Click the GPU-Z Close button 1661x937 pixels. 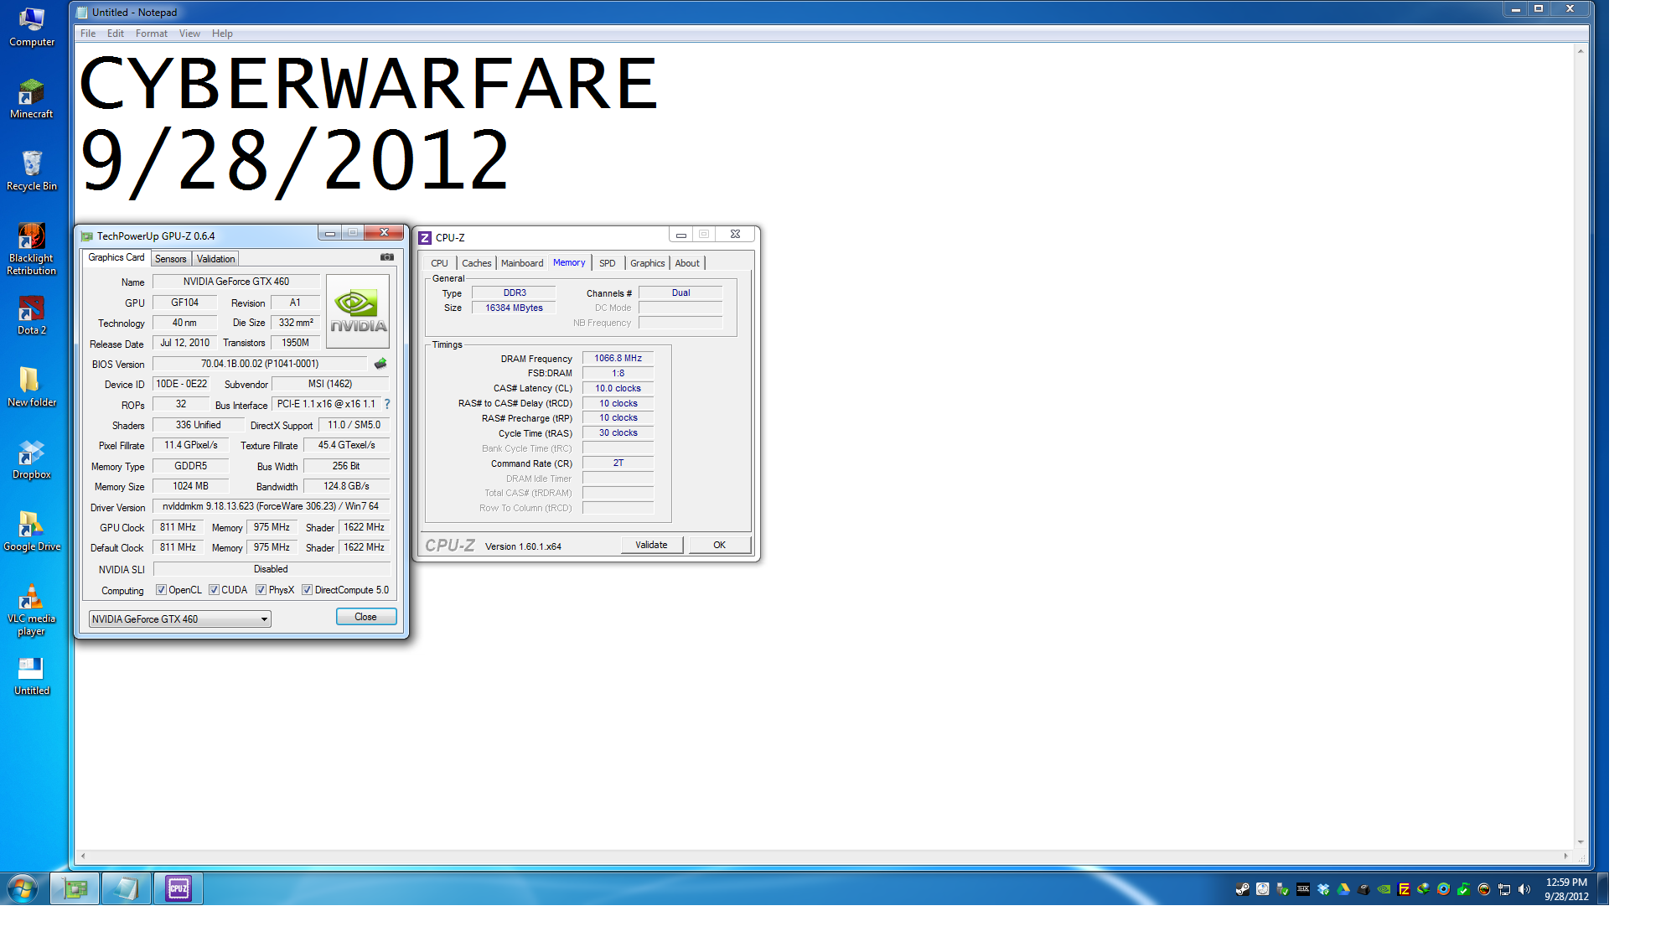tap(366, 617)
